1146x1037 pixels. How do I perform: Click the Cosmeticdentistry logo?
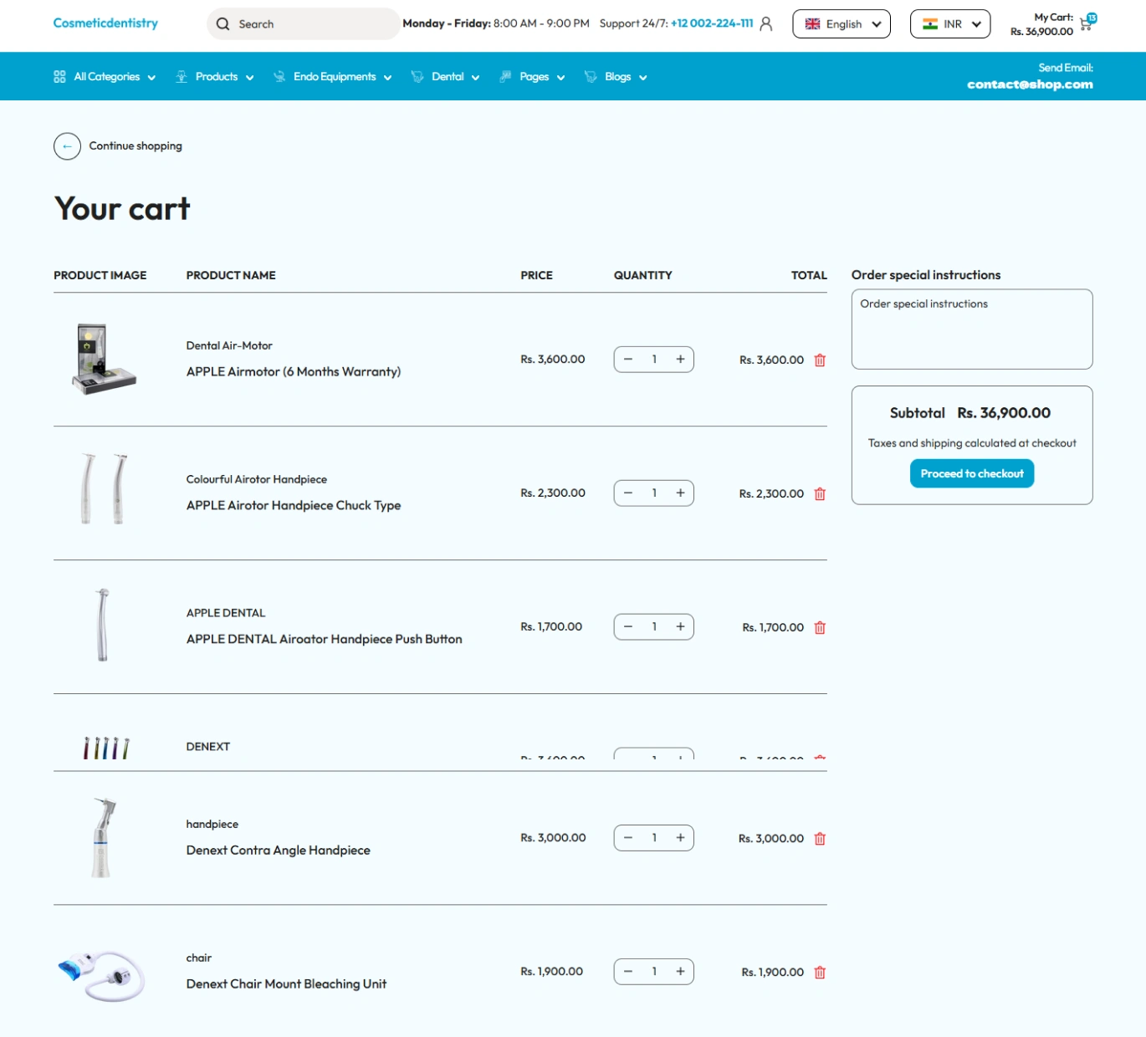pos(105,23)
